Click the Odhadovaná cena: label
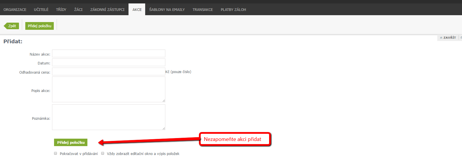 tap(34, 72)
